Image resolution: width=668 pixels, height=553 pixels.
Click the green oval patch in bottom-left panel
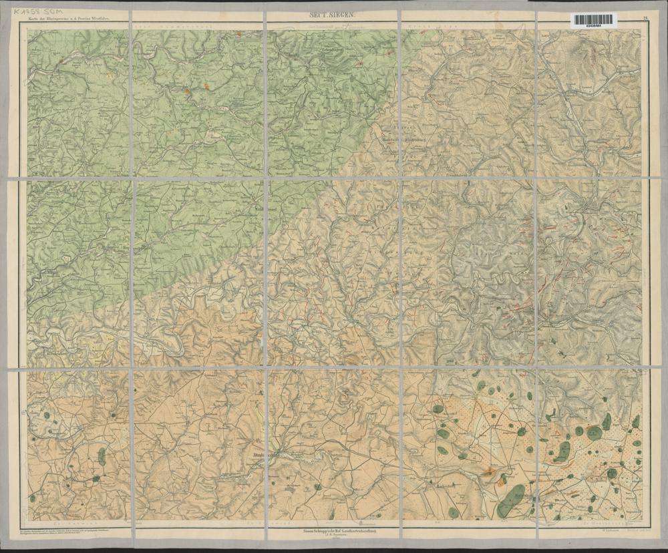pos(102,456)
